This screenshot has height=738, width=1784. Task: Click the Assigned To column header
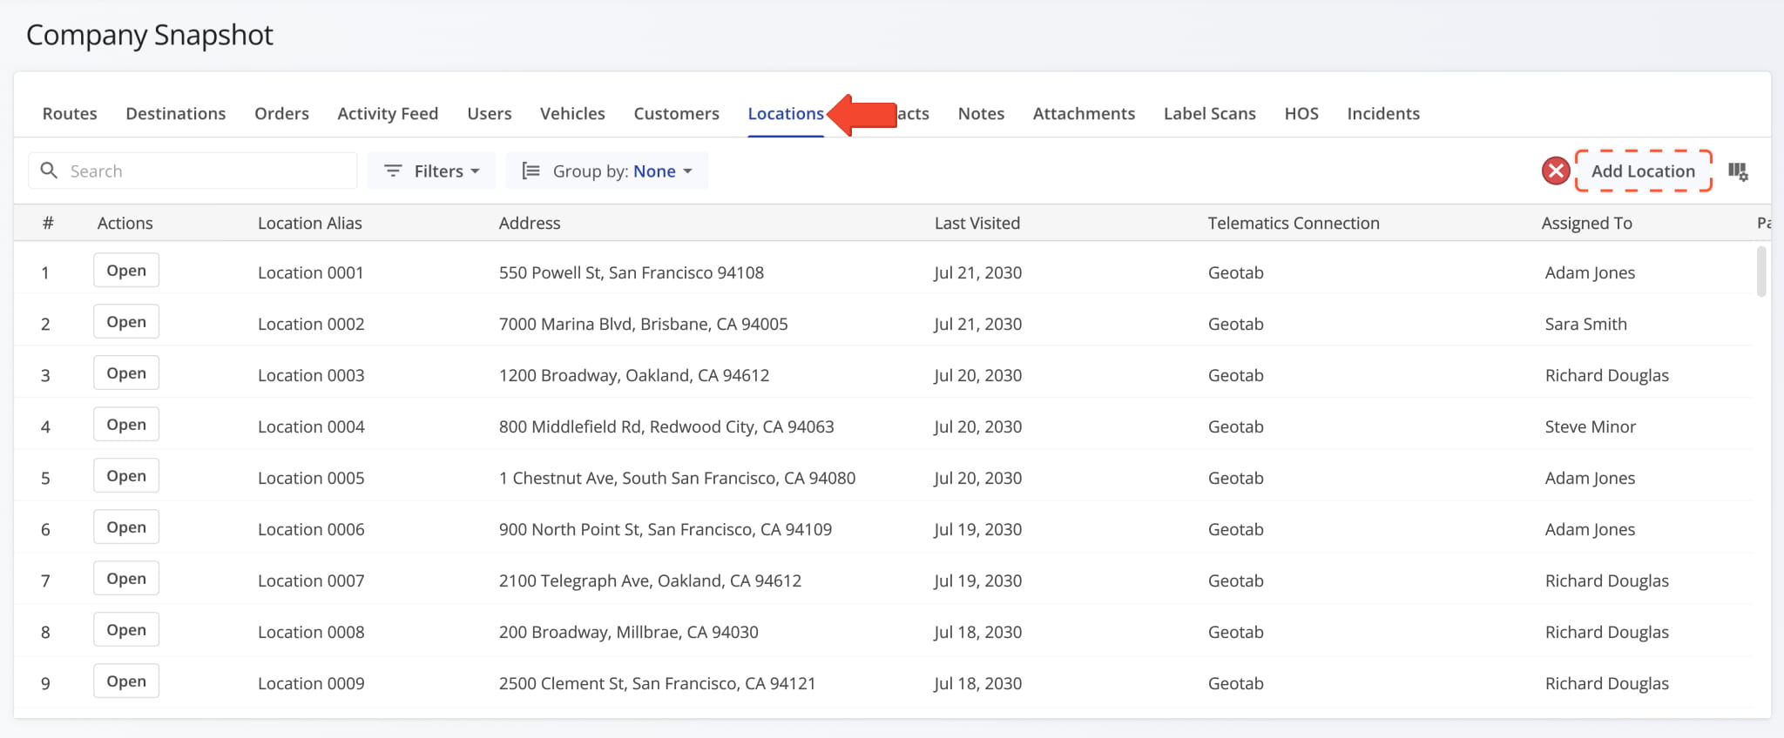(1586, 223)
